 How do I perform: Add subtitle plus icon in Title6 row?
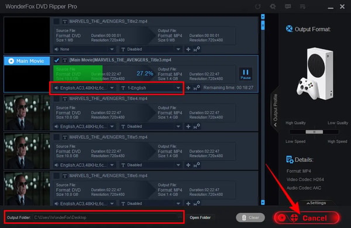188,203
